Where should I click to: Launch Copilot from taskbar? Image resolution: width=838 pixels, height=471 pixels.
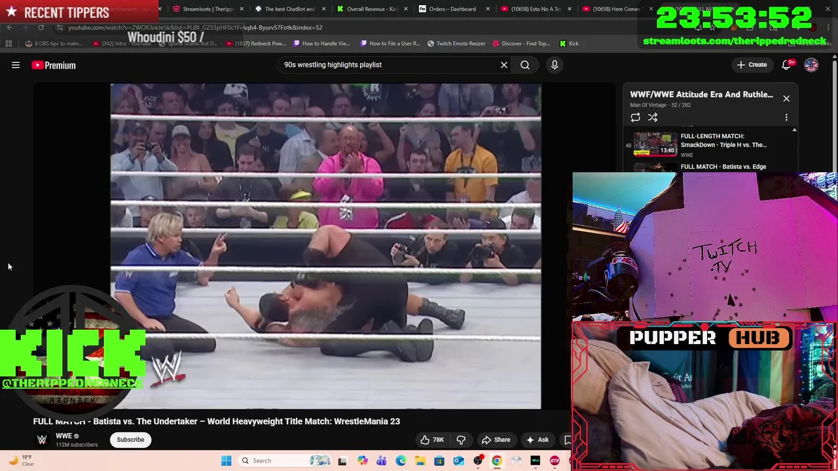(x=362, y=461)
